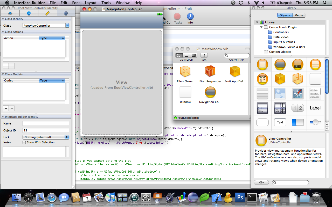This screenshot has height=207, width=332.
Task: Open the Lock dropdown set to Nothing (Inherited)
Action: point(46,137)
